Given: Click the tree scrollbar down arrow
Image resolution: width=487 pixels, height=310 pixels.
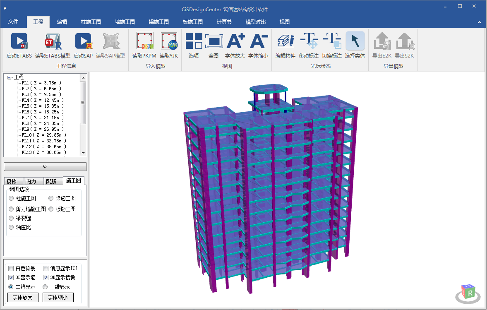Looking at the screenshot, I should (x=83, y=153).
